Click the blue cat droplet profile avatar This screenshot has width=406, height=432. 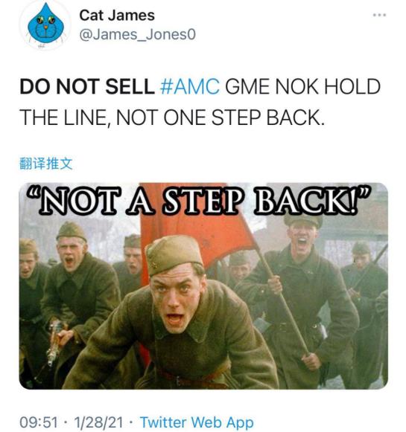coord(46,25)
